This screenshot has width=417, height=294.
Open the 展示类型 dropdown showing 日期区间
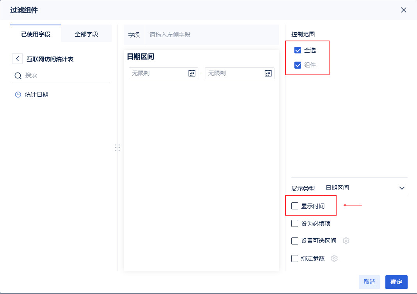[365, 188]
